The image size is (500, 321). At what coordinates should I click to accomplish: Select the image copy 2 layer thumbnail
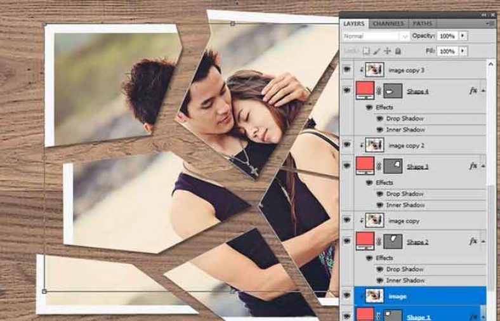[374, 145]
